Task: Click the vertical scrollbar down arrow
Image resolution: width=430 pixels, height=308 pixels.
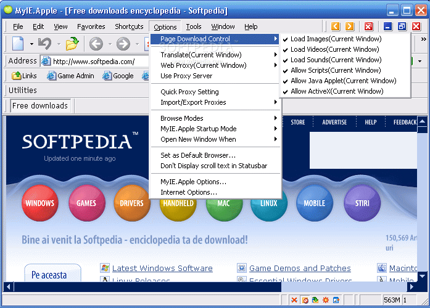Action: (423, 276)
